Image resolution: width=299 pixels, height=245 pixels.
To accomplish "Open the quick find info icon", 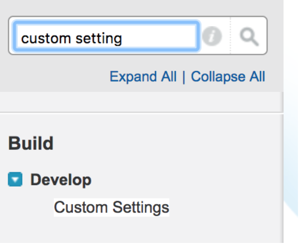I will click(212, 36).
